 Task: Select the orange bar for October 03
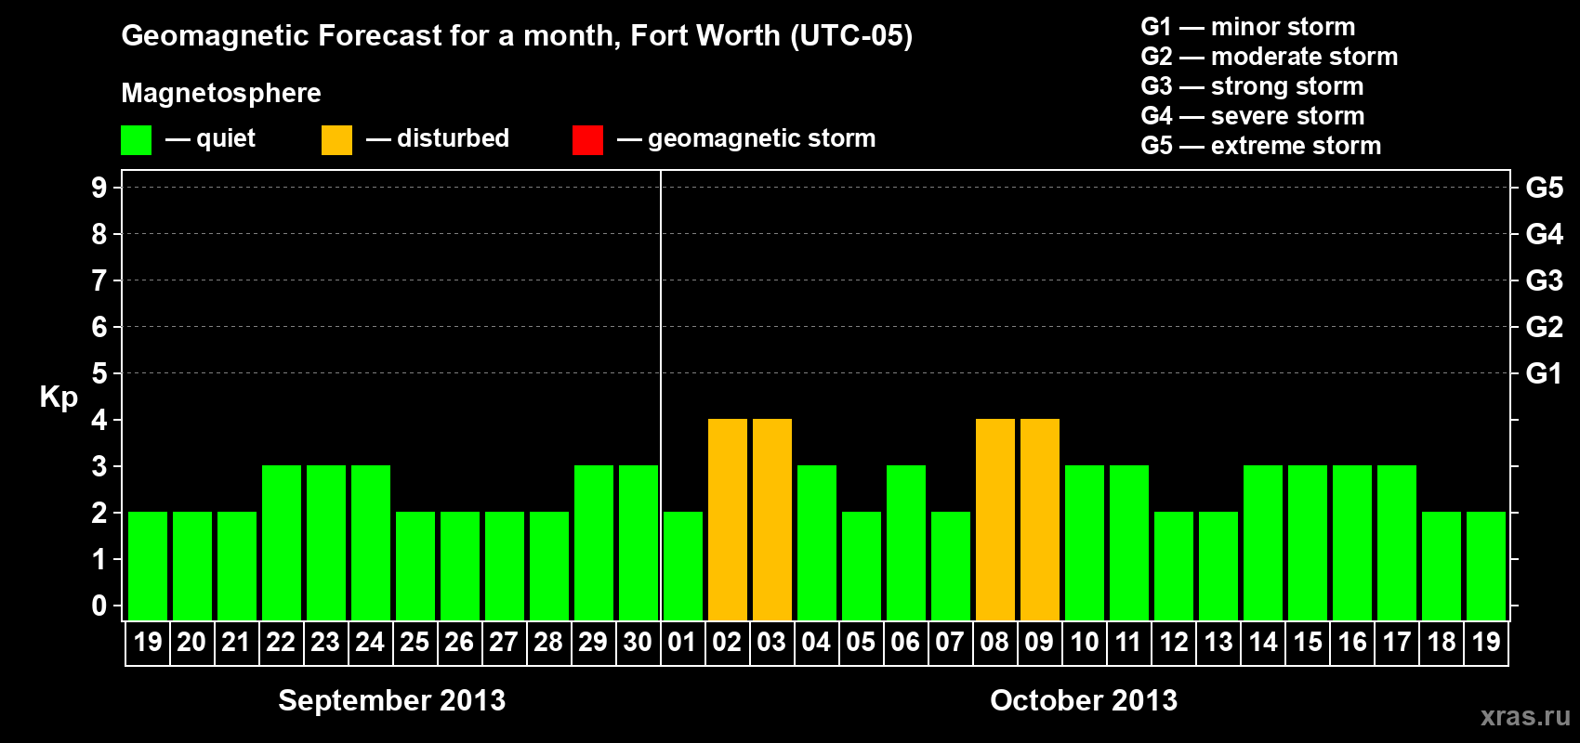tap(772, 520)
